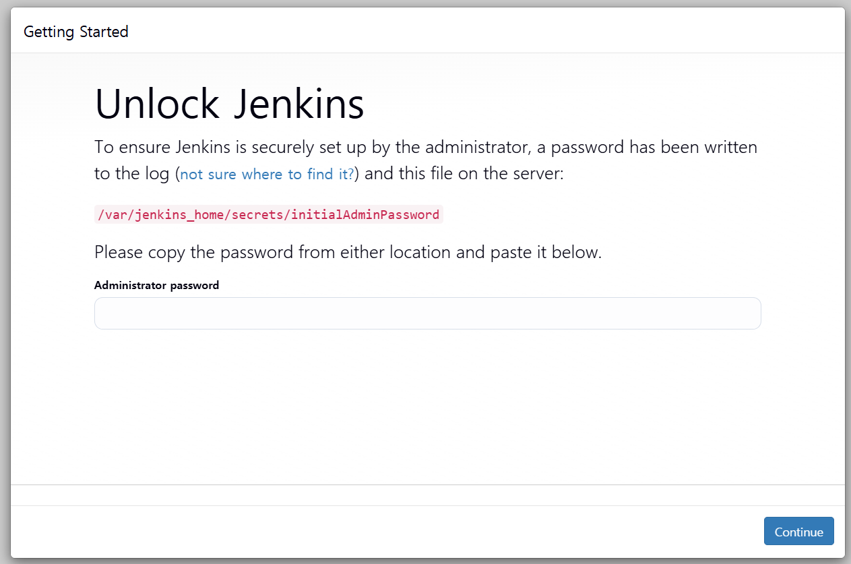Click the word 'Unlock' in the large heading
The image size is (851, 564).
157,104
